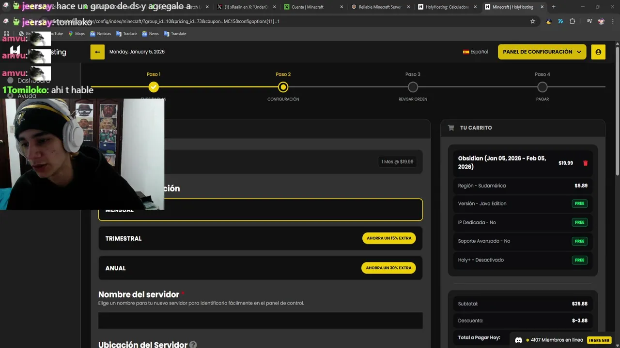Open the user account icon button

click(598, 52)
